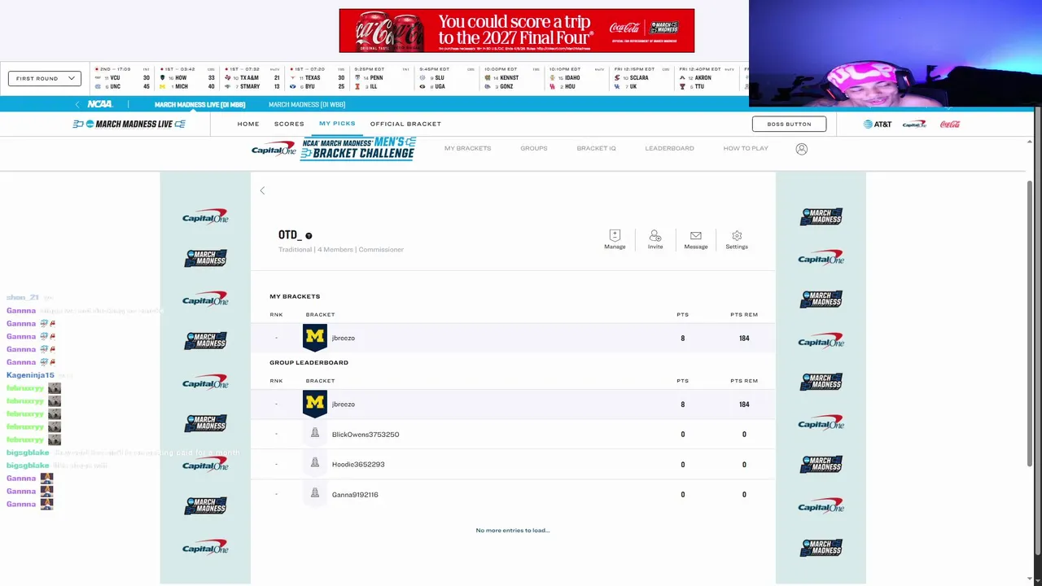The width and height of the screenshot is (1042, 586).
Task: Switch to March Madness (DI WBB) tab
Action: tap(307, 104)
